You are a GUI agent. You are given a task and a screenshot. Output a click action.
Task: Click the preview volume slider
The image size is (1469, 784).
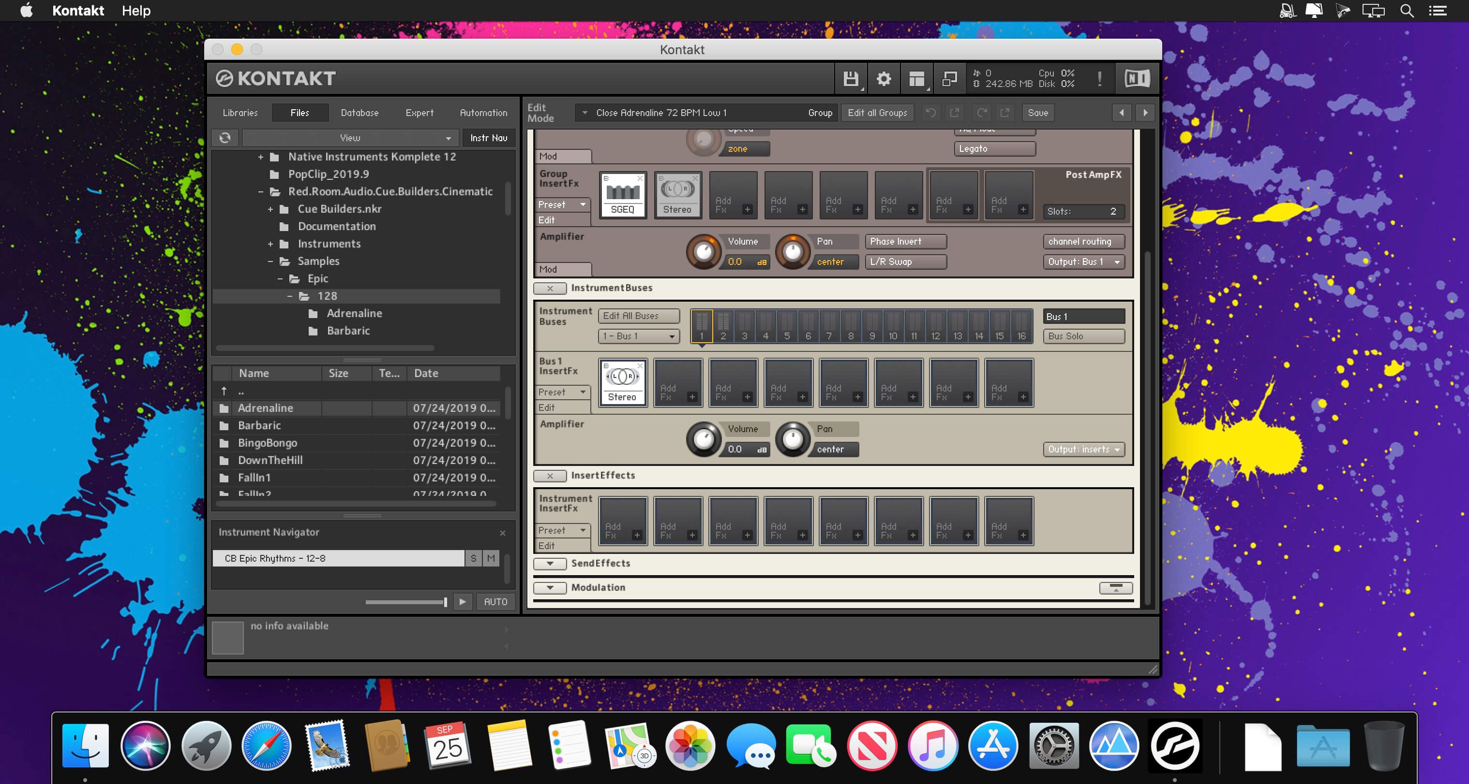(406, 602)
